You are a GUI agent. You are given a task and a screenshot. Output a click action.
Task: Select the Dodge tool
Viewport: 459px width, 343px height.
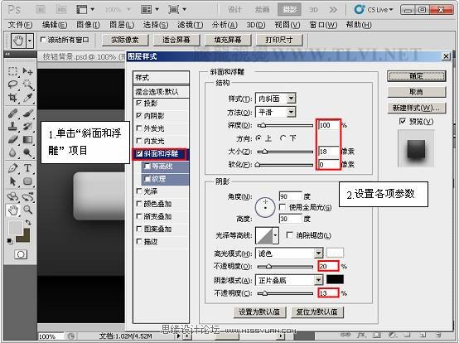point(27,152)
